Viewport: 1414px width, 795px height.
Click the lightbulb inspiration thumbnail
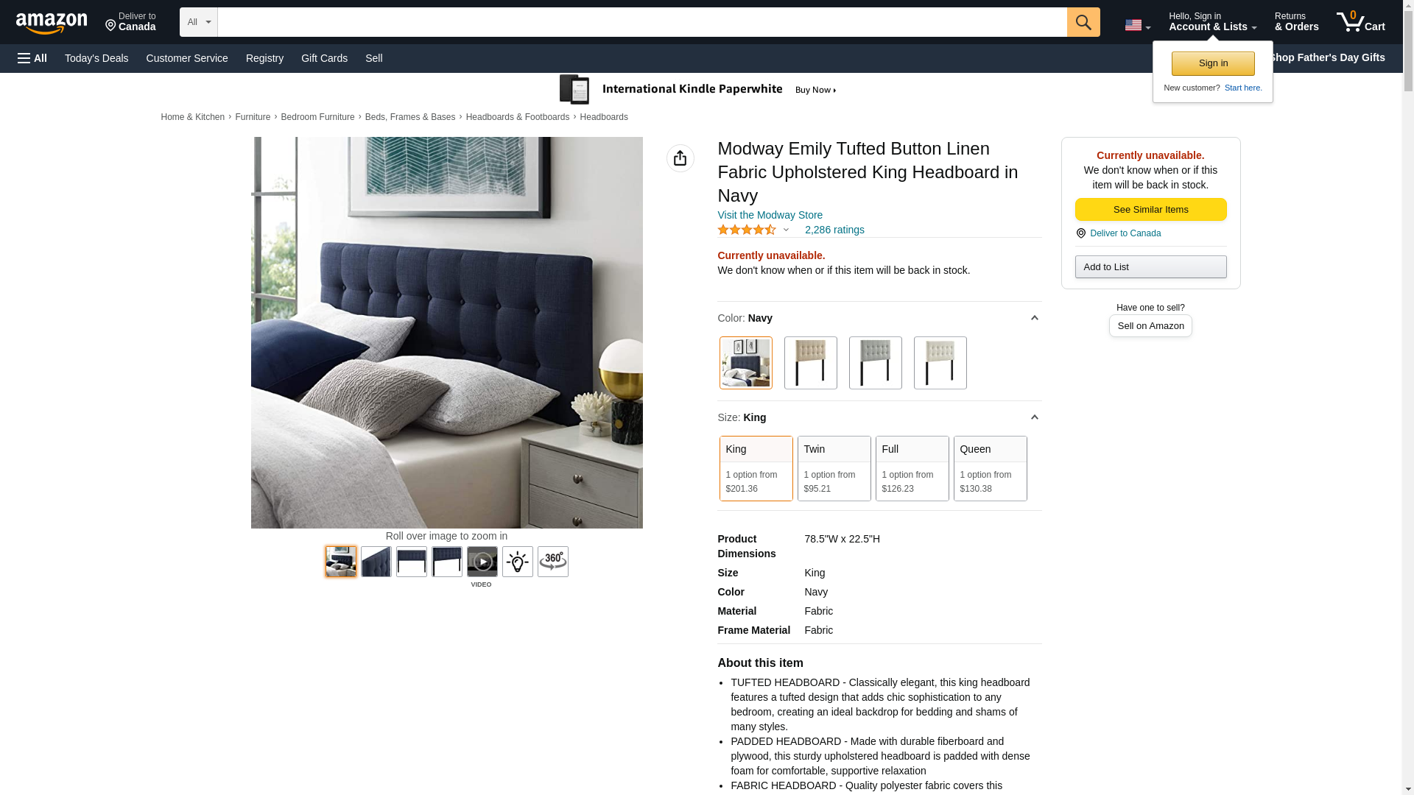coord(518,562)
